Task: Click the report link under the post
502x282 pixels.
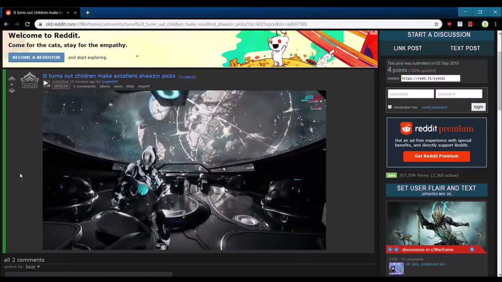Action: 143,86
